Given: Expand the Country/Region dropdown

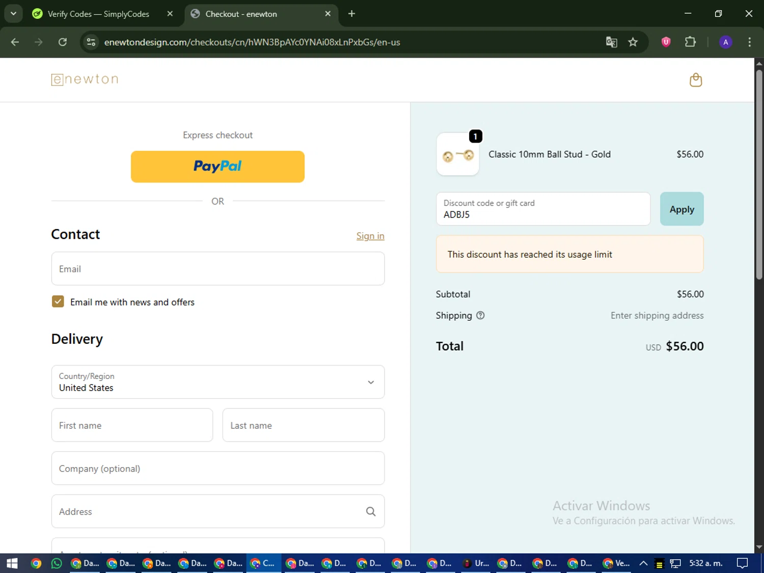Looking at the screenshot, I should (x=217, y=382).
